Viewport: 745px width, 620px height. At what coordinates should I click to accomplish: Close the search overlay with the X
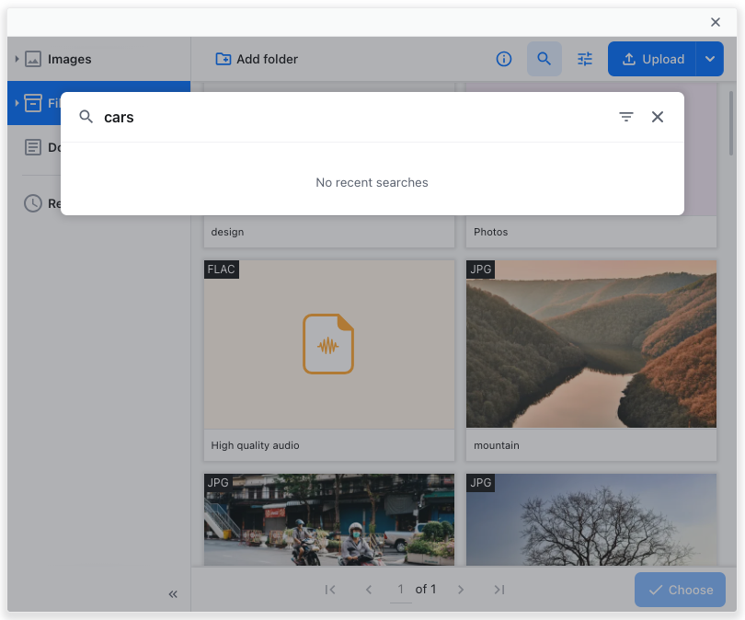point(658,117)
